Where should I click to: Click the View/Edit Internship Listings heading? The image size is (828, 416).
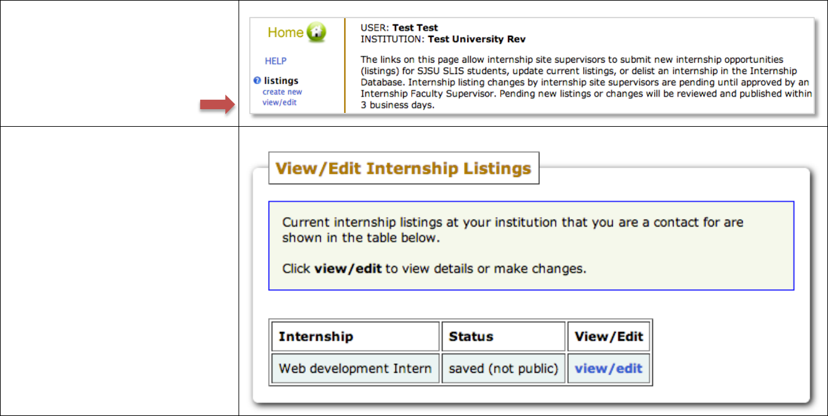click(x=403, y=168)
